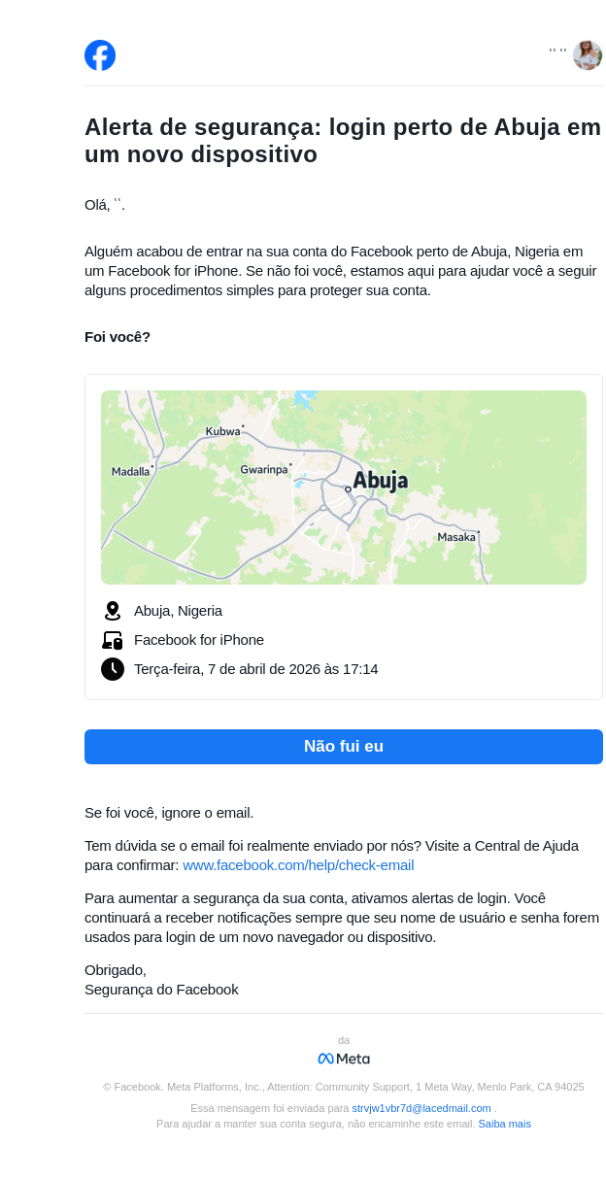The width and height of the screenshot is (606, 1178).
Task: Click the "Foi você?" question text
Action: point(118,337)
